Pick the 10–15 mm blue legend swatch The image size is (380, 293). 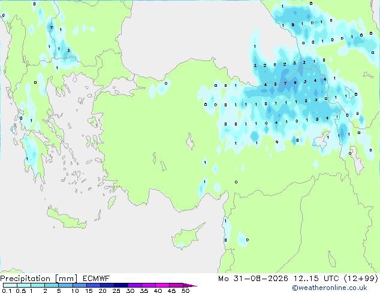pos(79,285)
